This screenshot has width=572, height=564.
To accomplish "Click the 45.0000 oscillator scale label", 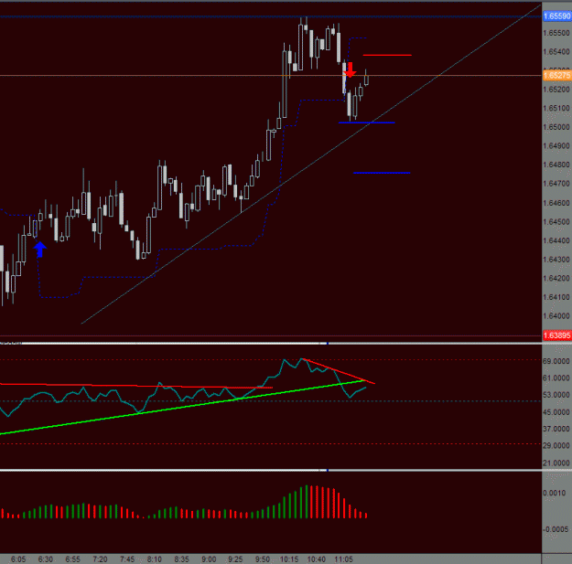I will [556, 412].
